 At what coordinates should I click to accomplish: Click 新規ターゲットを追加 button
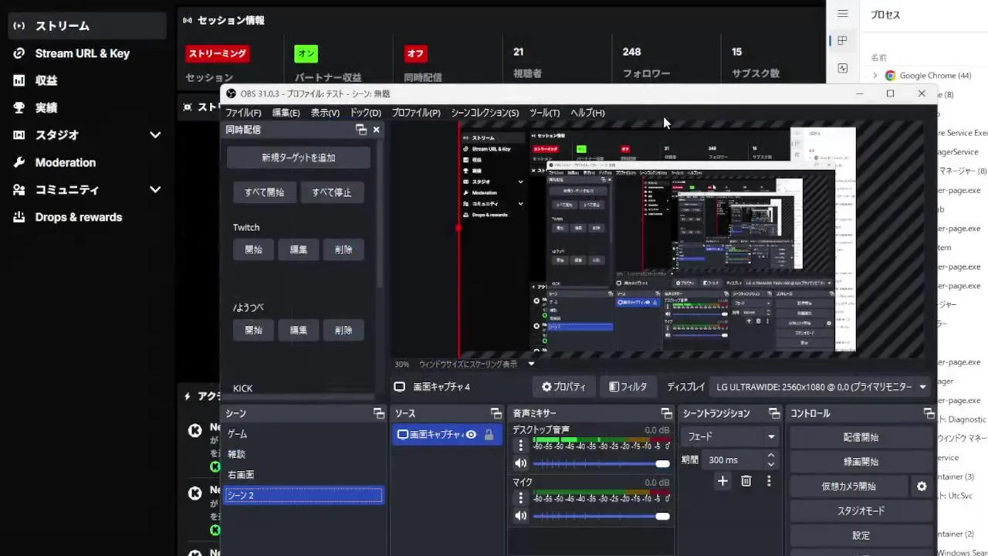[x=299, y=158]
